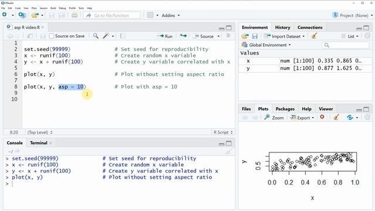Click the Environment refresh icon
Screen dimensions: 375x211
367,36
